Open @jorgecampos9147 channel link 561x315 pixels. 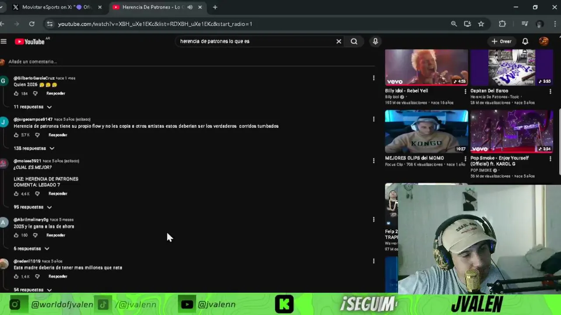tap(33, 119)
